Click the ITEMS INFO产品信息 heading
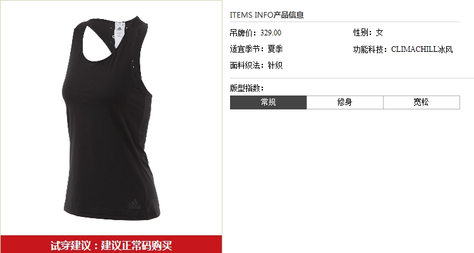The height and width of the screenshot is (253, 474). (x=267, y=15)
